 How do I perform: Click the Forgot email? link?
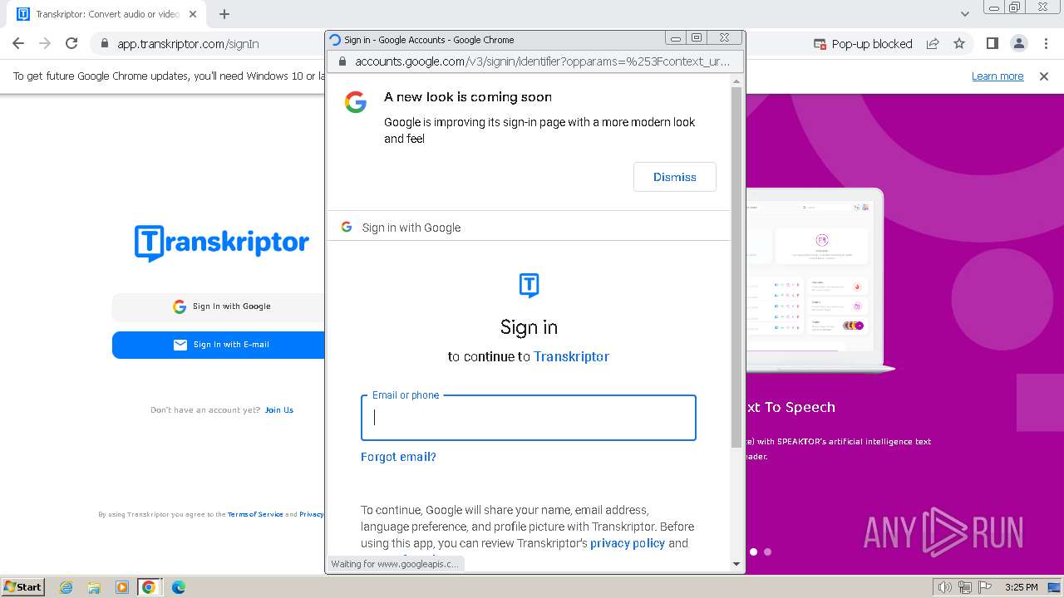click(x=398, y=457)
